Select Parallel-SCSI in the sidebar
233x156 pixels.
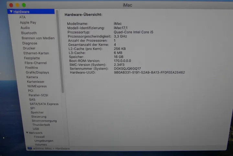pyautogui.click(x=38, y=95)
